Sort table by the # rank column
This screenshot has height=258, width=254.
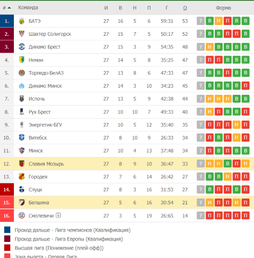7,8
